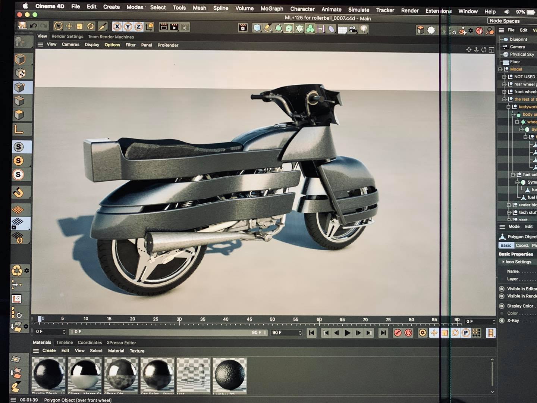Select the Rotate tool
This screenshot has width=537, height=403.
[x=90, y=26]
